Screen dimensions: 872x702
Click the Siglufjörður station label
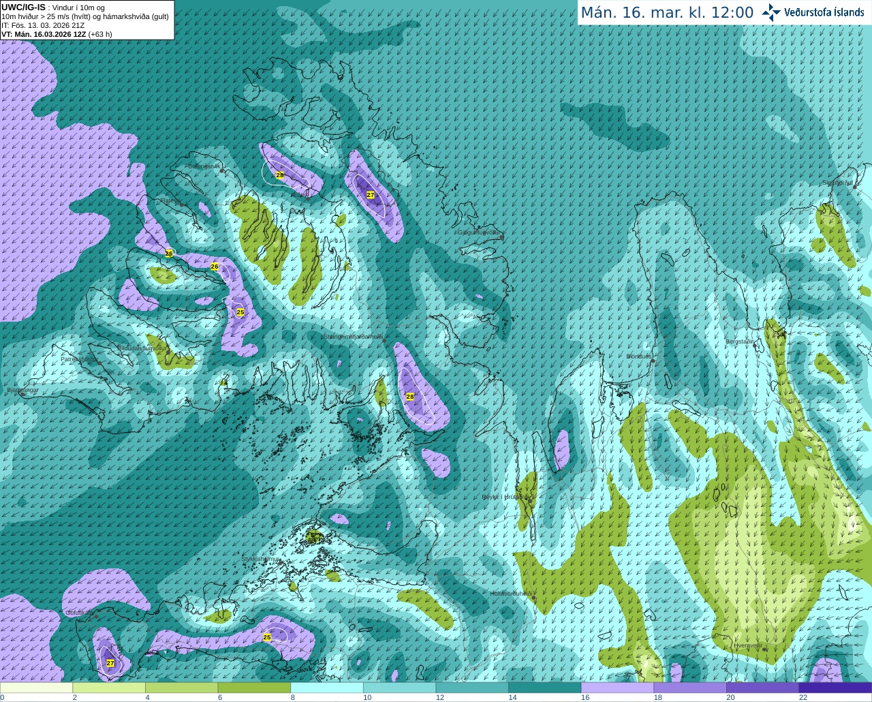tap(838, 183)
